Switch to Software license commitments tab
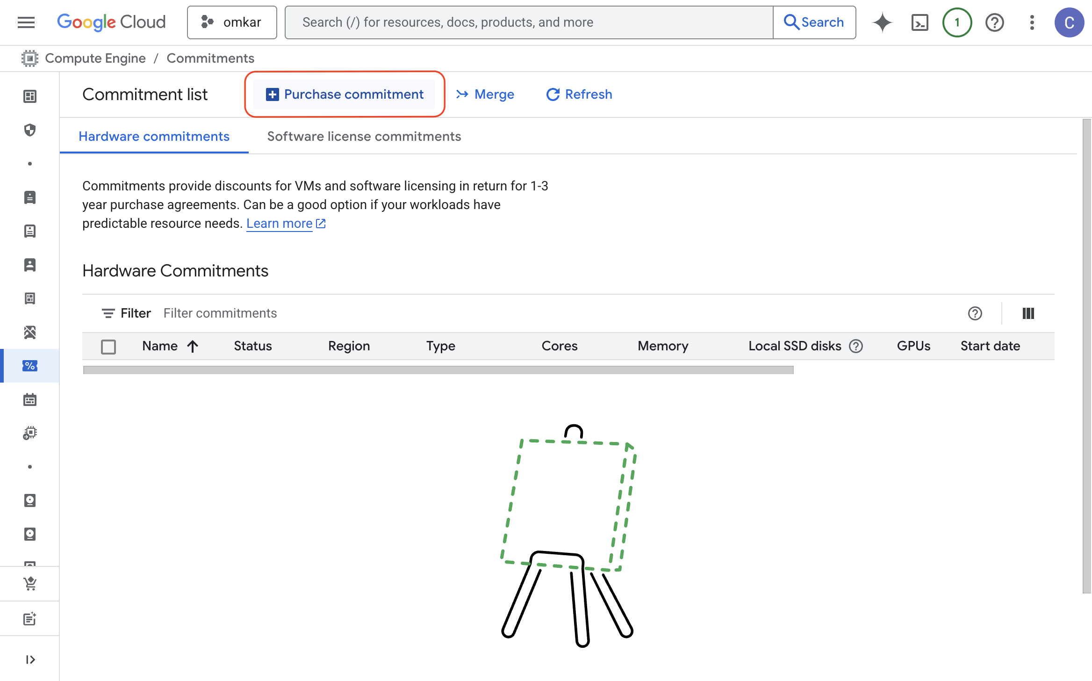 [364, 136]
